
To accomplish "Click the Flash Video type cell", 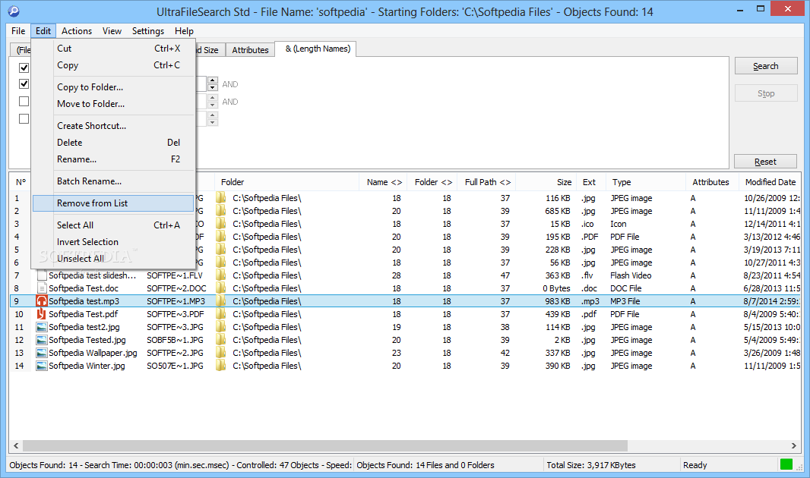I will pos(631,275).
